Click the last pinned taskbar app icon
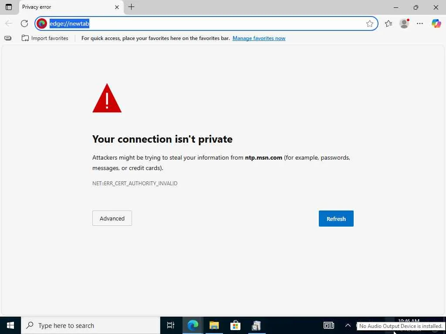Image resolution: width=446 pixels, height=334 pixels. point(257,325)
